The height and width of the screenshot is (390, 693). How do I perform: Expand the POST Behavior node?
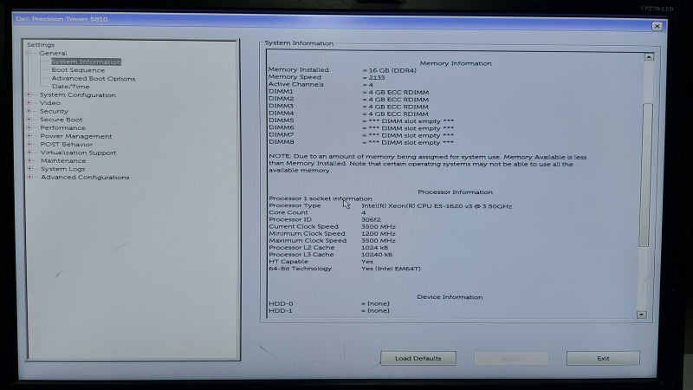29,144
